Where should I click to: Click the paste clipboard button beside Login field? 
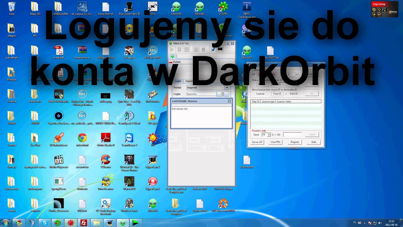[223, 94]
